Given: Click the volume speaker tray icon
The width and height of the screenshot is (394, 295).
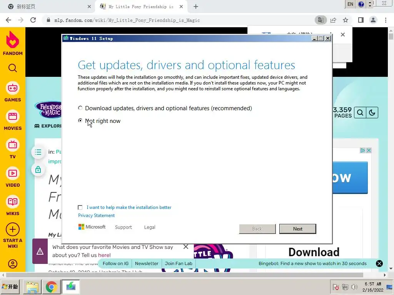Looking at the screenshot, I should pos(354,287).
